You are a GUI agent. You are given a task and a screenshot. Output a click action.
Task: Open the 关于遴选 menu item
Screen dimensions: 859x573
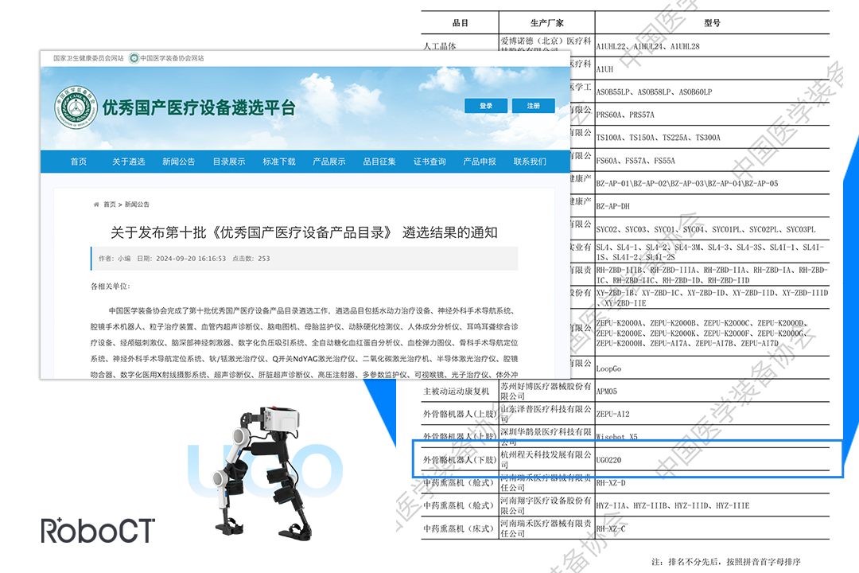[x=128, y=162]
